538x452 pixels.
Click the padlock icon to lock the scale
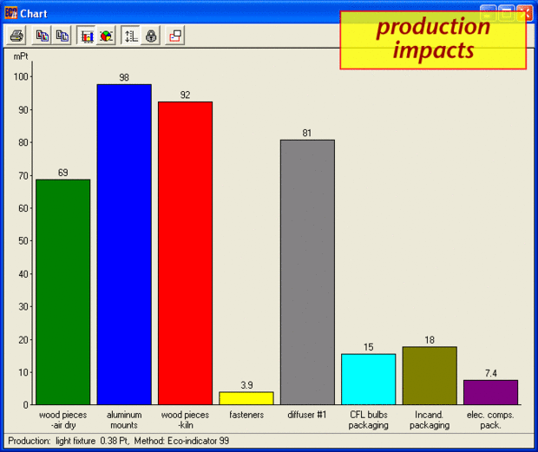coord(151,36)
